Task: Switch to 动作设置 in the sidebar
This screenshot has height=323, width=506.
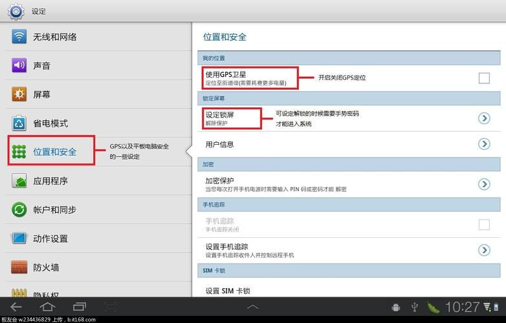Action: (x=50, y=238)
